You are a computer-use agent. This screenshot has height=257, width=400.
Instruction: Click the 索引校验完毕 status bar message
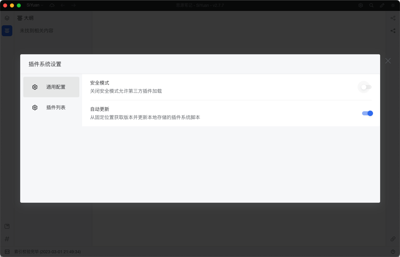click(x=48, y=252)
